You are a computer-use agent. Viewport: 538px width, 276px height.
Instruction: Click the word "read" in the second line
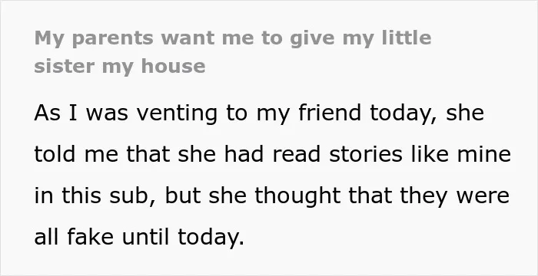297,154
